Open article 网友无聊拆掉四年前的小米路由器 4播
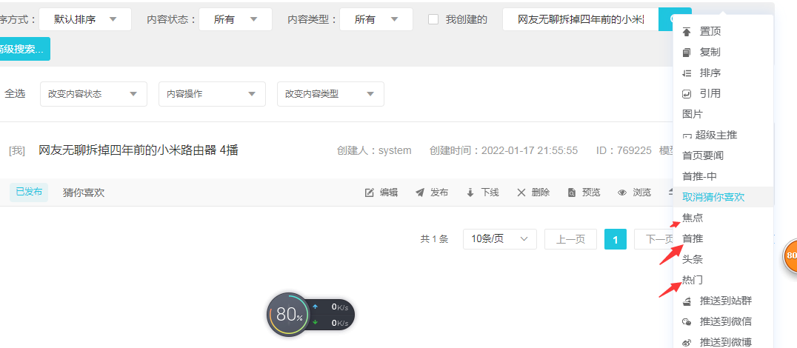 tap(139, 150)
